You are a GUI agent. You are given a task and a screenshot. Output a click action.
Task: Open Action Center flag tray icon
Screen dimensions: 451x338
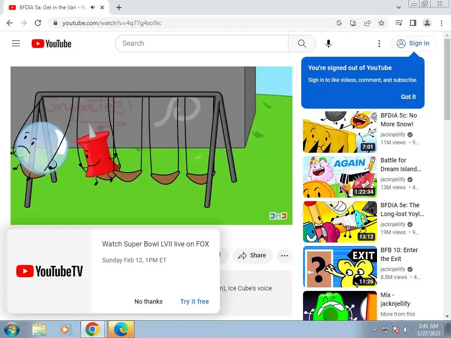click(x=396, y=330)
